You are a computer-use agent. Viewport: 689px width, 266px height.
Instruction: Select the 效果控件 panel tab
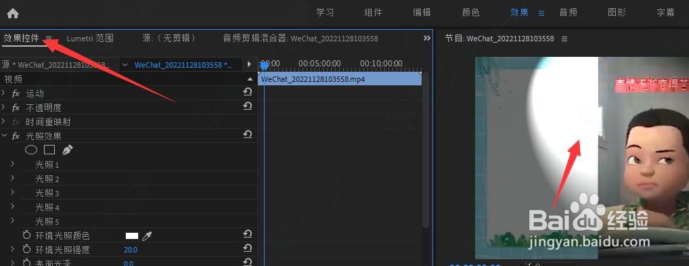21,39
